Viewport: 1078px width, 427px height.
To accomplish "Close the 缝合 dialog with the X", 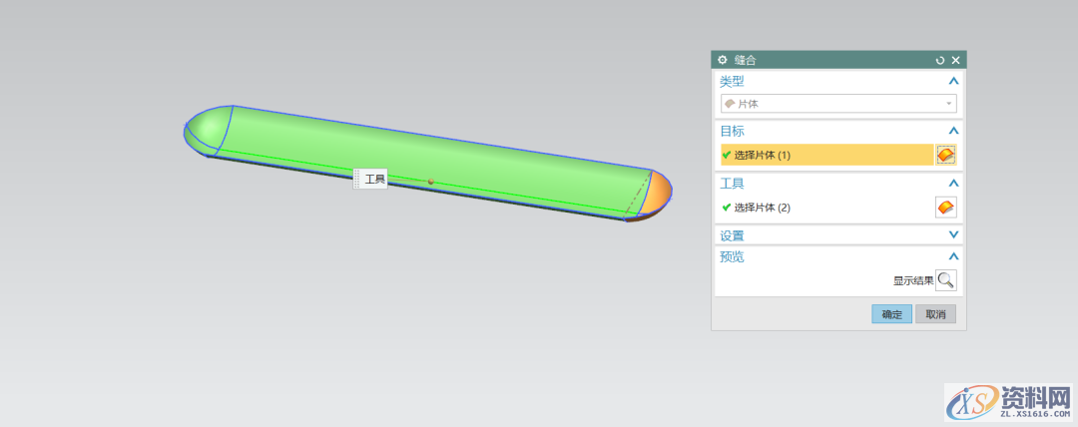I will [955, 60].
